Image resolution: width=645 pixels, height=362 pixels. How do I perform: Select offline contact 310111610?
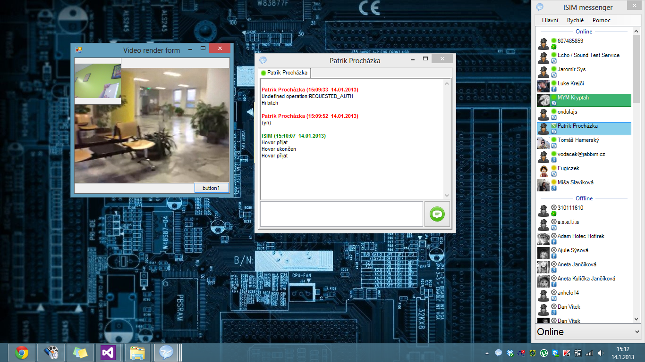coord(584,210)
